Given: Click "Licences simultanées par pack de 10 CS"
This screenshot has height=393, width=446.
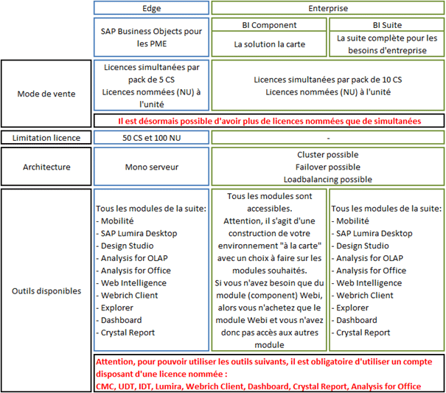Looking at the screenshot, I should (328, 80).
